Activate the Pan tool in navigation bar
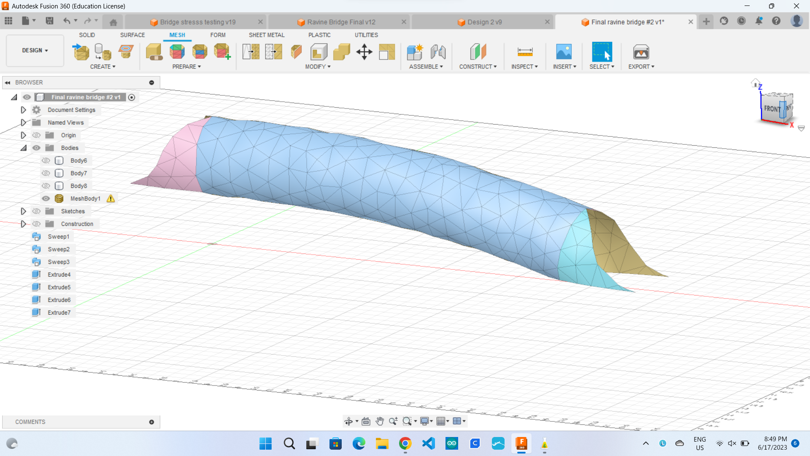 380,421
